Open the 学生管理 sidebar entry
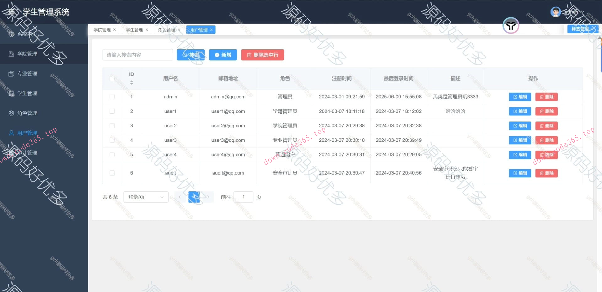602x292 pixels. click(x=27, y=93)
